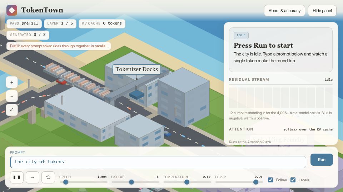Click the blue crane box at docks
The height and width of the screenshot is (192, 343).
click(137, 95)
